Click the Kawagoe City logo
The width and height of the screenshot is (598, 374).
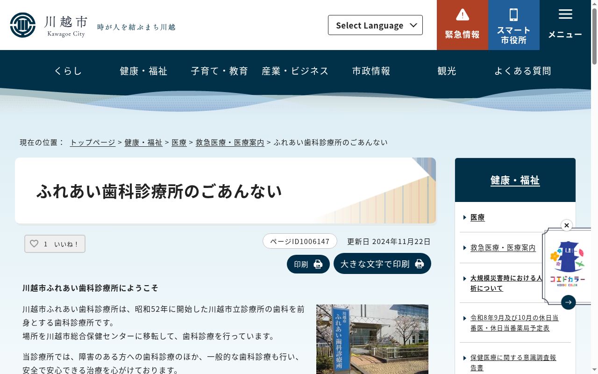click(x=48, y=25)
